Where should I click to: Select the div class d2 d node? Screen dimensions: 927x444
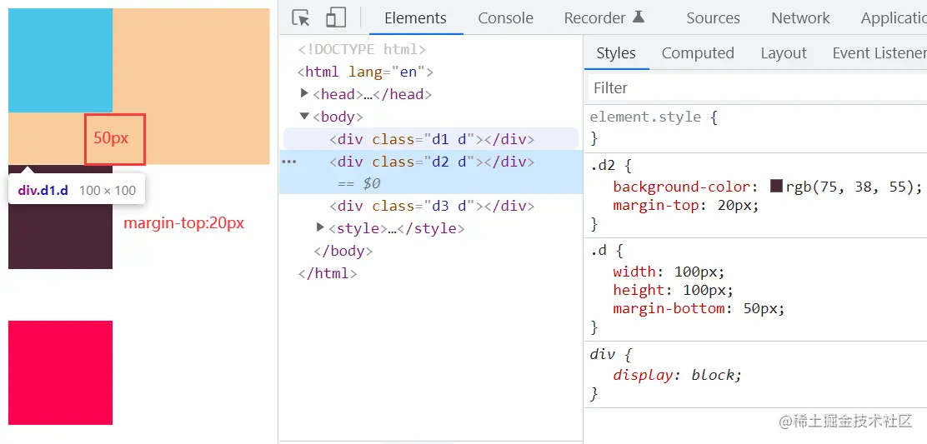click(432, 162)
